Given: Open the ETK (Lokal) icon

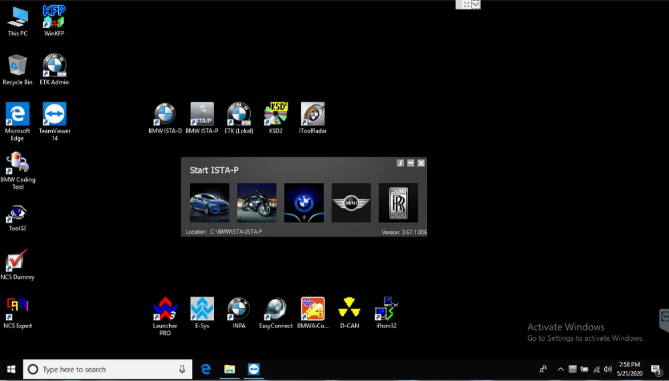Looking at the screenshot, I should tap(239, 119).
